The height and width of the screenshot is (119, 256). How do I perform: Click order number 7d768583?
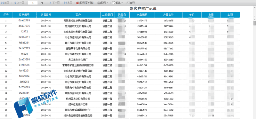(x=24, y=87)
